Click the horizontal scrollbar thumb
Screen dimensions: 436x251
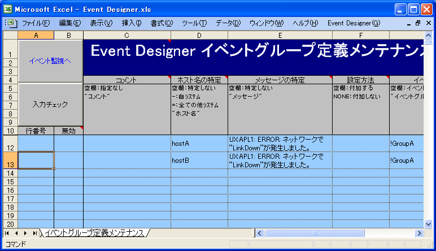point(315,233)
